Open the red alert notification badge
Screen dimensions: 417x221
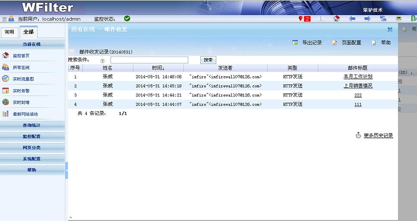click(x=305, y=19)
